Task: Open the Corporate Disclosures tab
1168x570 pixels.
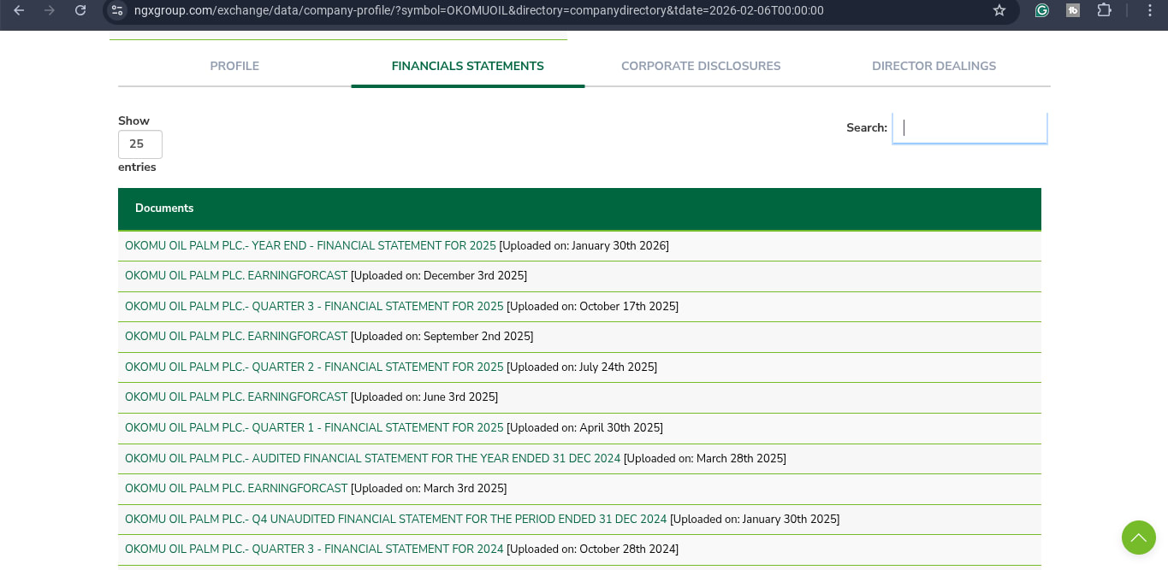Action: (701, 66)
